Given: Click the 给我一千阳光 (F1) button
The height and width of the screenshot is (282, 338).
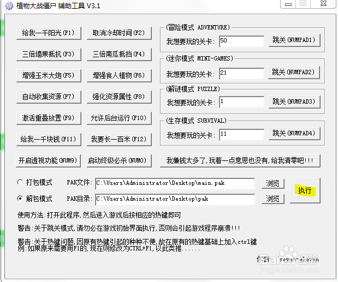Looking at the screenshot, I should coord(49,33).
